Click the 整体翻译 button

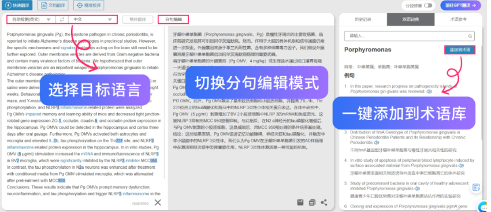(x=137, y=20)
